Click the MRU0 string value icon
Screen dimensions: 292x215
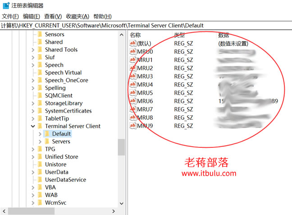[132, 51]
